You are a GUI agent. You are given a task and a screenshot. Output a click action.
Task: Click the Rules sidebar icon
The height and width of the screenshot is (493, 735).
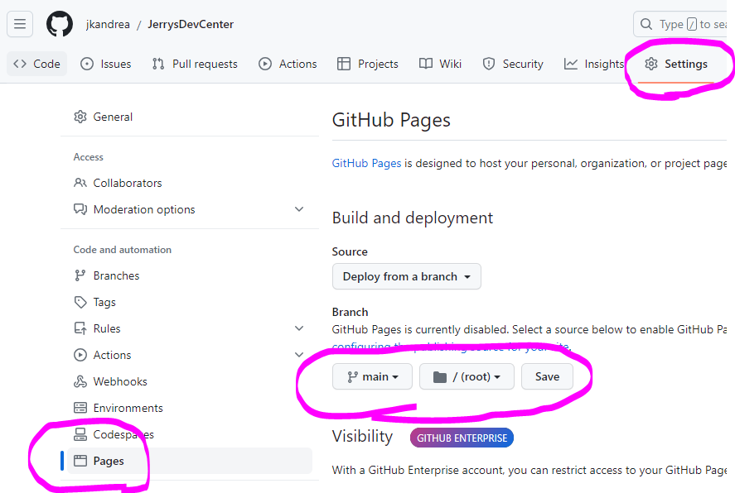point(80,329)
